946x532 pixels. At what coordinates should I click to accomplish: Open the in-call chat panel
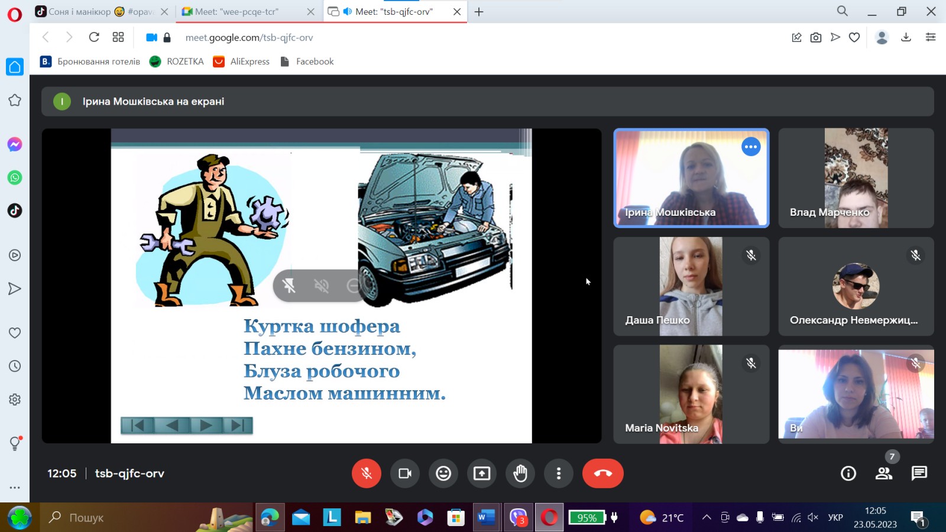tap(919, 473)
